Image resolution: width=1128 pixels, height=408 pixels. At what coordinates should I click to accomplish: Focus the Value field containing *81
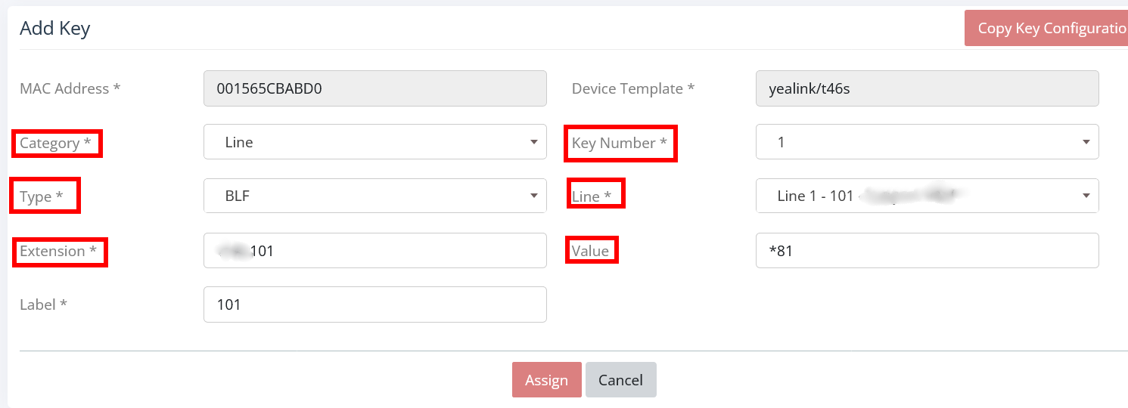point(927,251)
